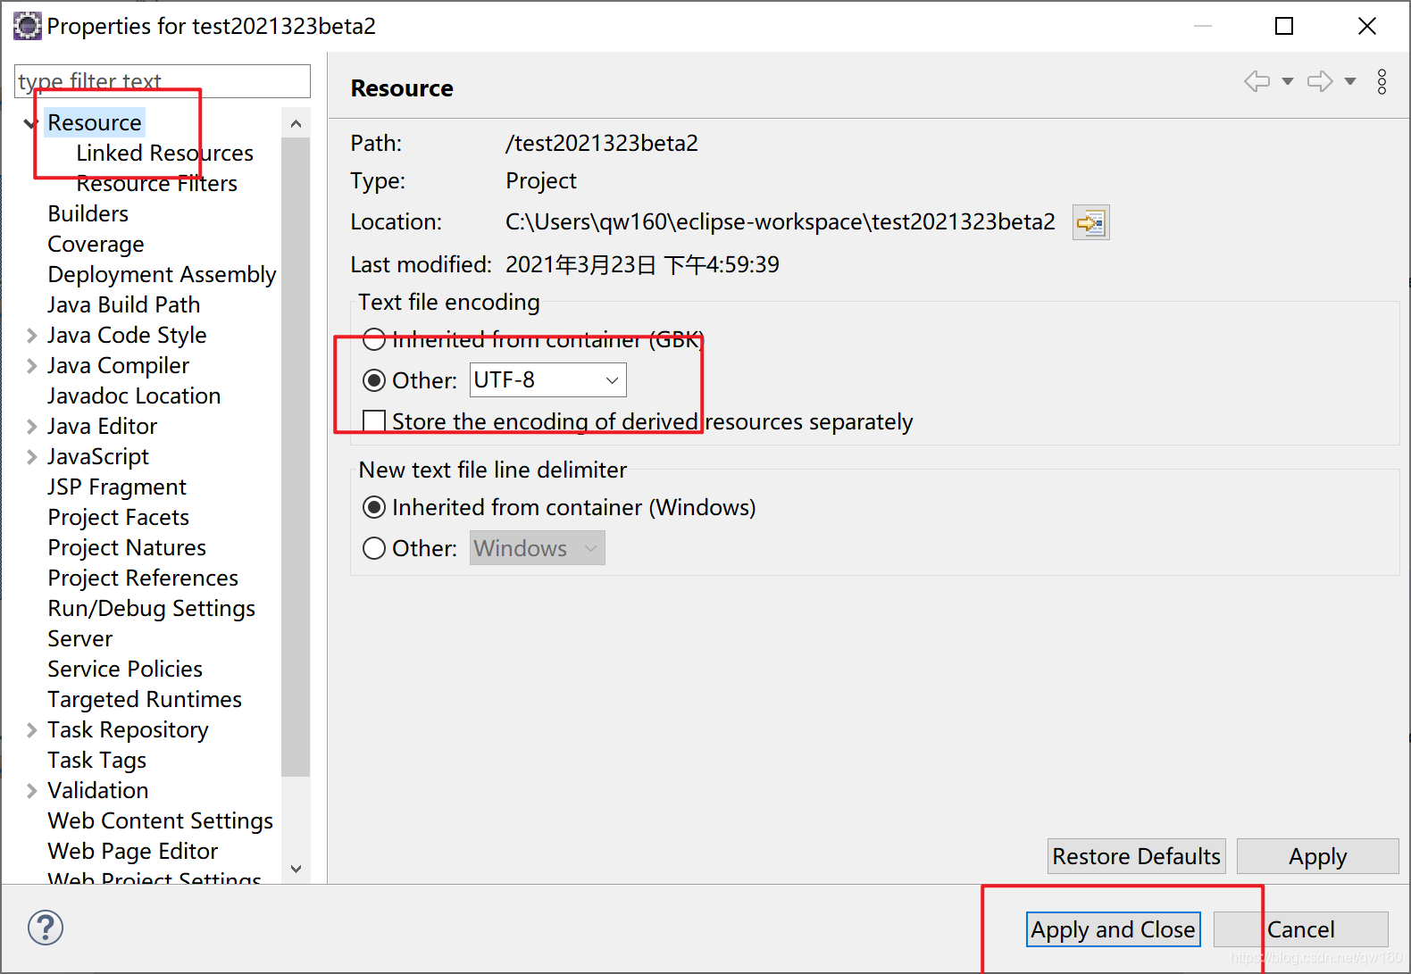Open JSP Fragment page
Viewport: 1411px width, 974px height.
117,487
